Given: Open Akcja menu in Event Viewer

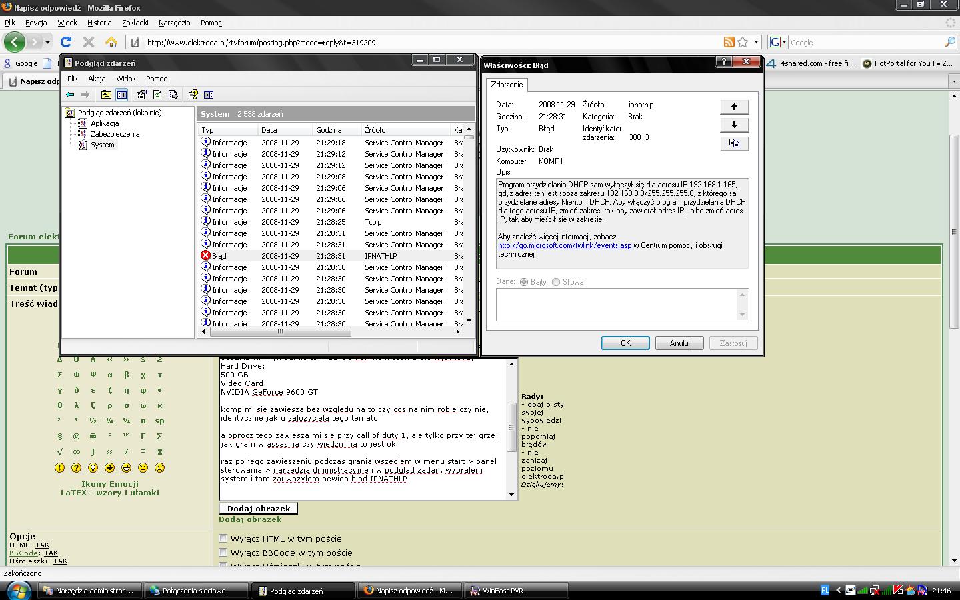Looking at the screenshot, I should pos(97,79).
